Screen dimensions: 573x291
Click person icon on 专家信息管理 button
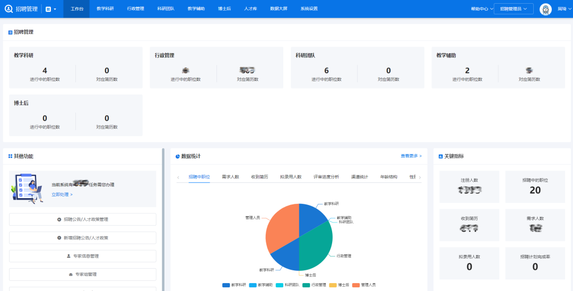pos(68,256)
